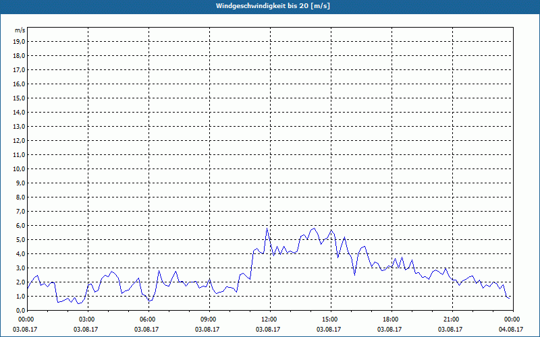Click the "6,0" y-axis value
Viewport: 540px width, 337px height.
coord(20,225)
